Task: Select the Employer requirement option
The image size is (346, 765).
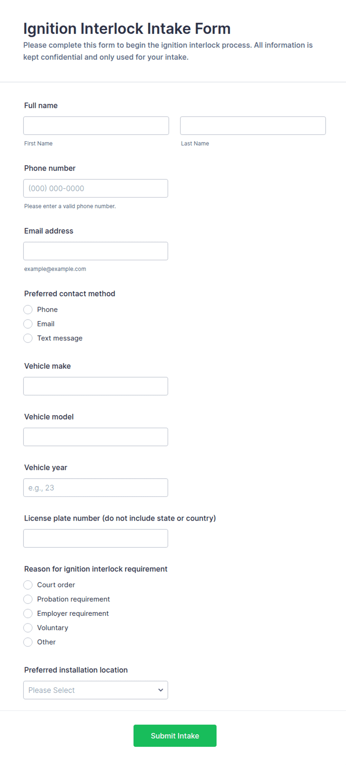Action: [28, 614]
